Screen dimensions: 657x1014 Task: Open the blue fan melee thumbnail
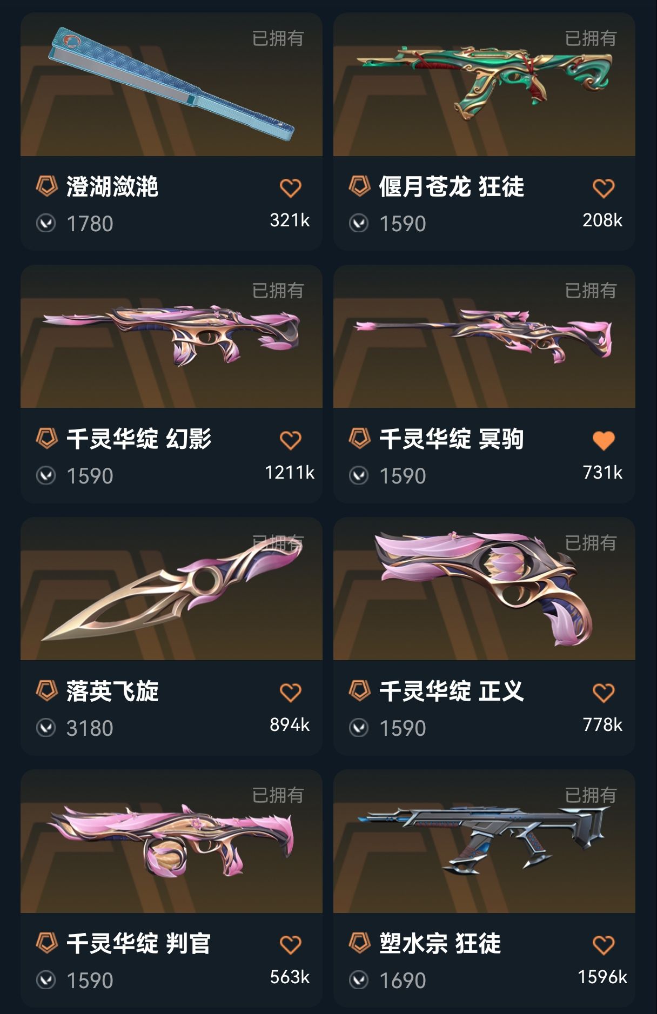coord(171,84)
